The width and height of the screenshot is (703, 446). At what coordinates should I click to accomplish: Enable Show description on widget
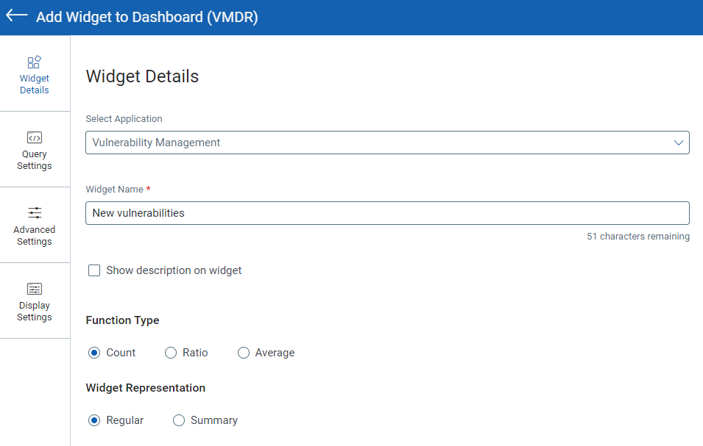coord(94,270)
